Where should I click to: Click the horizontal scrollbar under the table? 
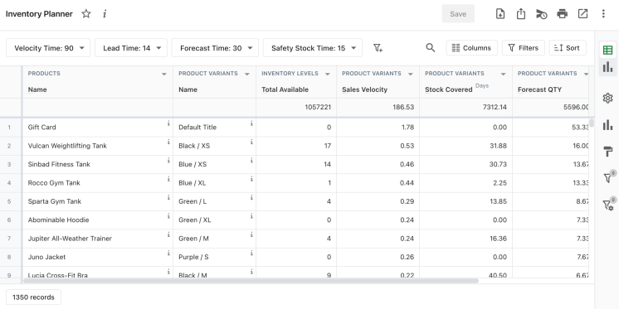pyautogui.click(x=251, y=281)
